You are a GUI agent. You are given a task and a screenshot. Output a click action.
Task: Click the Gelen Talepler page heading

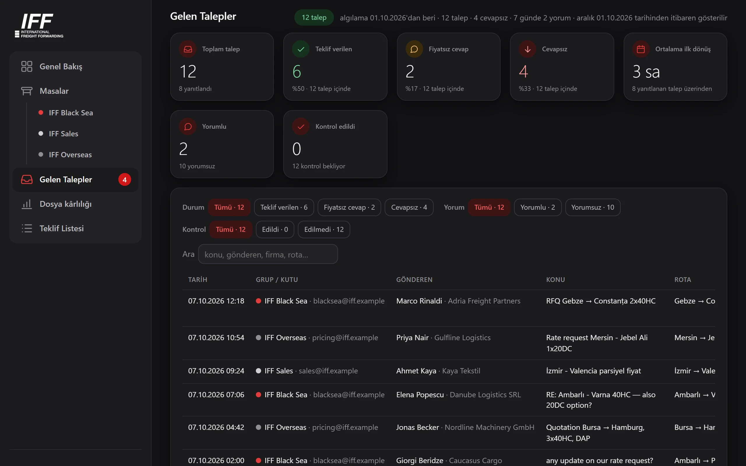[203, 16]
